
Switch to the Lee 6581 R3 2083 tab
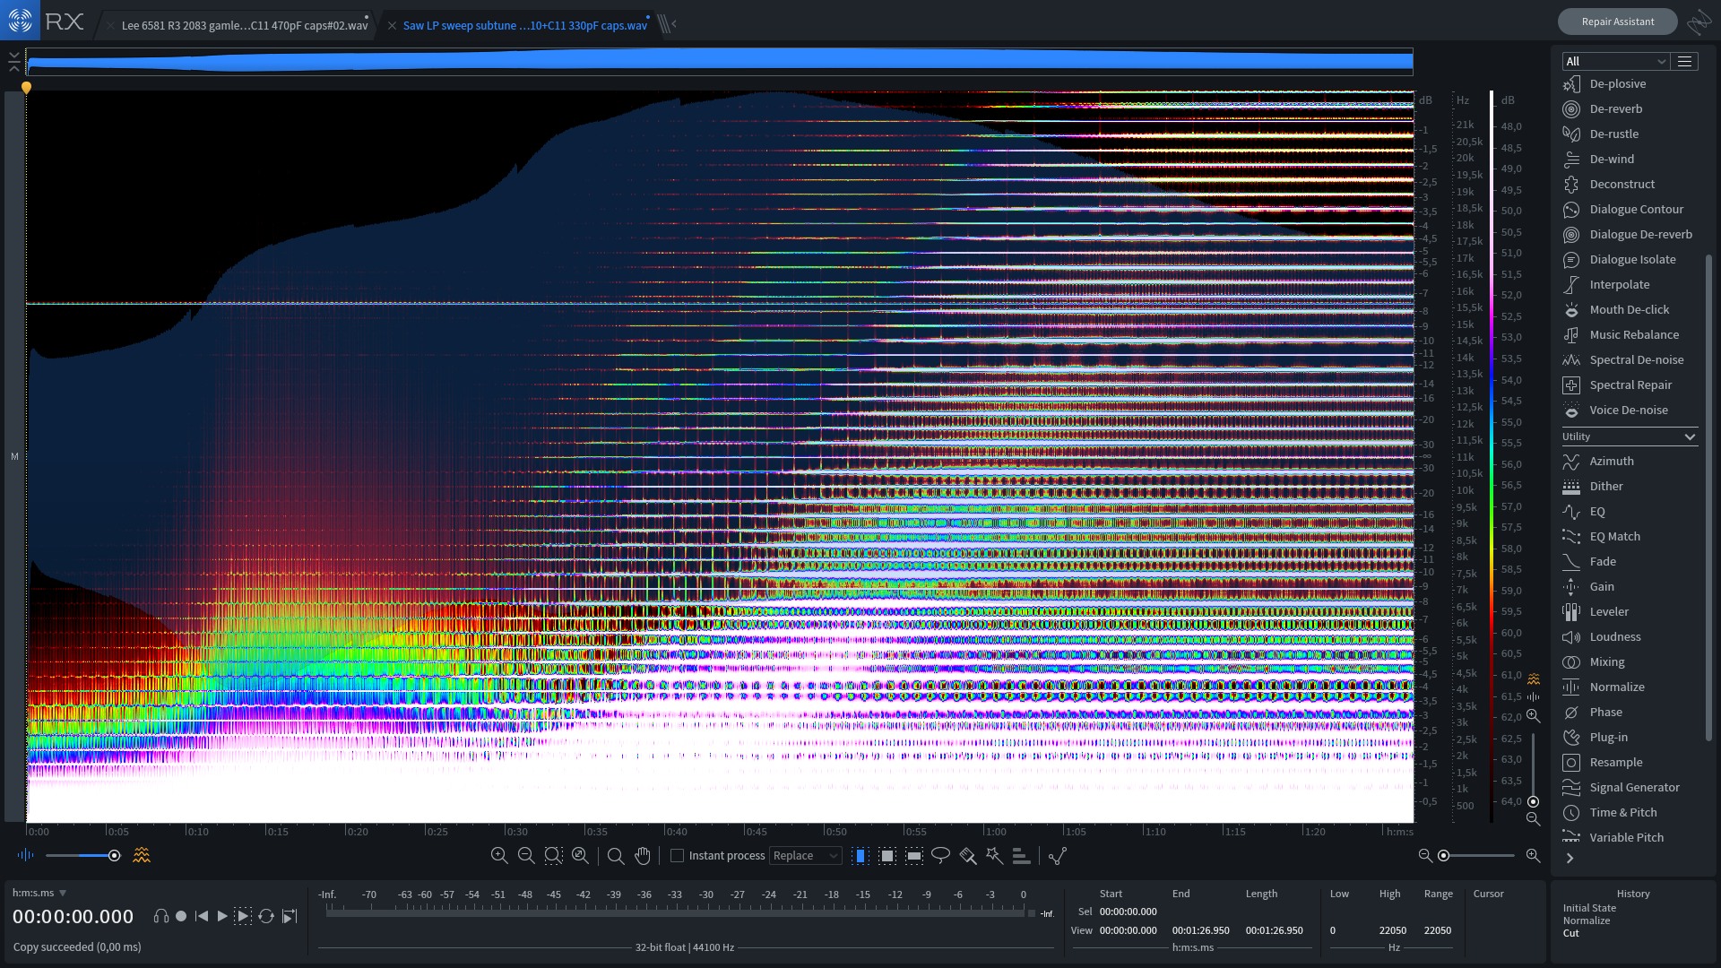coord(242,25)
